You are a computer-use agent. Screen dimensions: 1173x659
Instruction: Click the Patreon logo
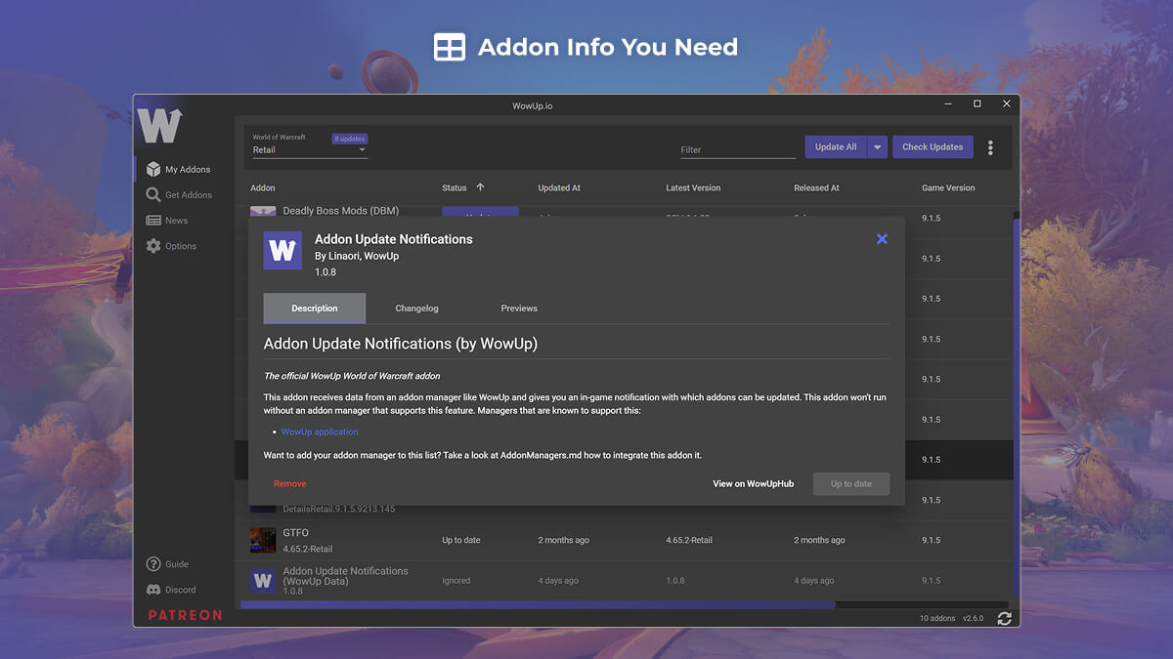185,615
